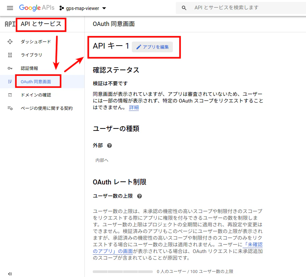This screenshot has height=277, width=306.
Task: Click the ユーザーの種類 heading
Action: pos(116,129)
